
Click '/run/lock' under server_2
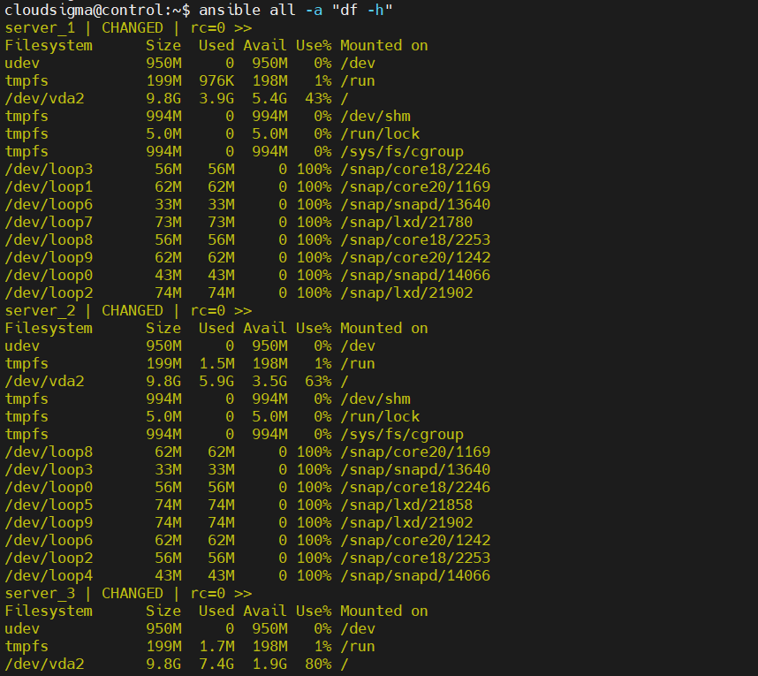380,416
